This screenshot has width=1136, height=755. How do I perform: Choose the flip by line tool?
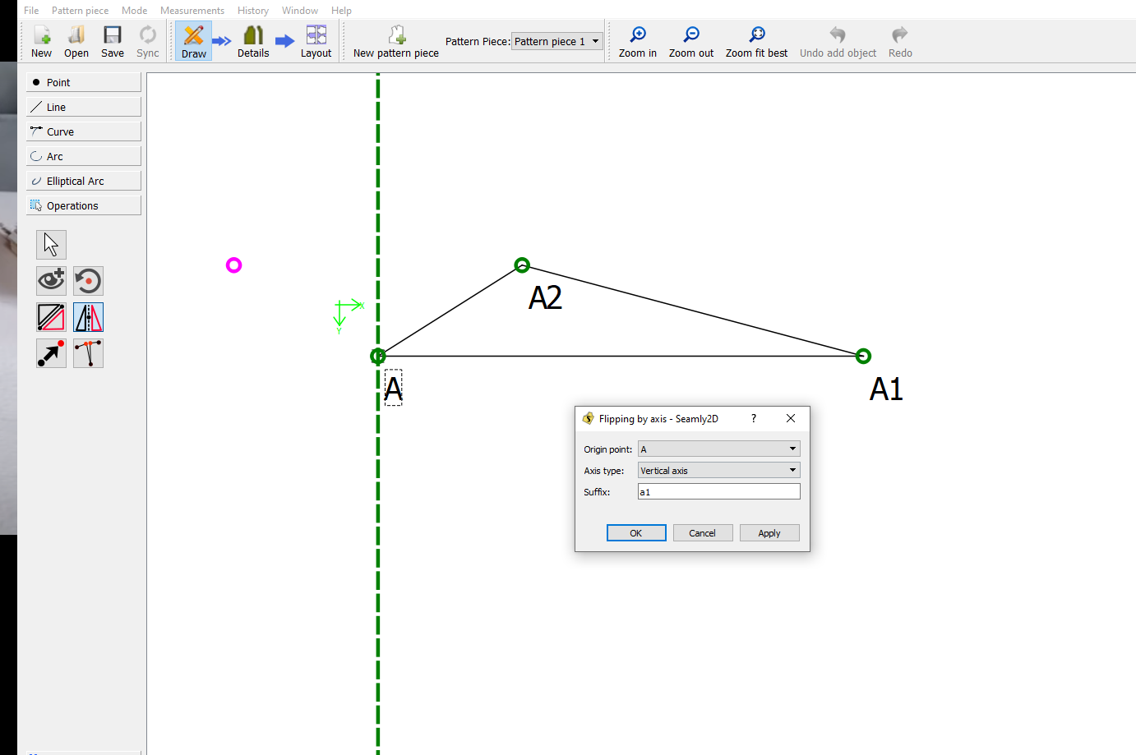click(51, 317)
